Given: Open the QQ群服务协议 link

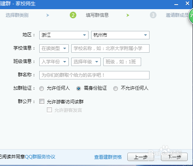Looking at the screenshot, I should (x=40, y=157).
